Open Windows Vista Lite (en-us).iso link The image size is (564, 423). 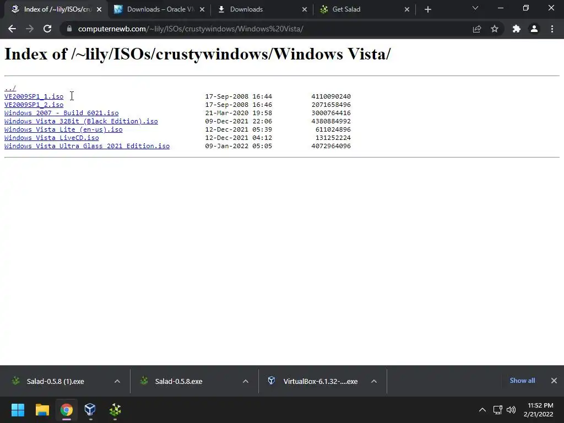pyautogui.click(x=63, y=129)
